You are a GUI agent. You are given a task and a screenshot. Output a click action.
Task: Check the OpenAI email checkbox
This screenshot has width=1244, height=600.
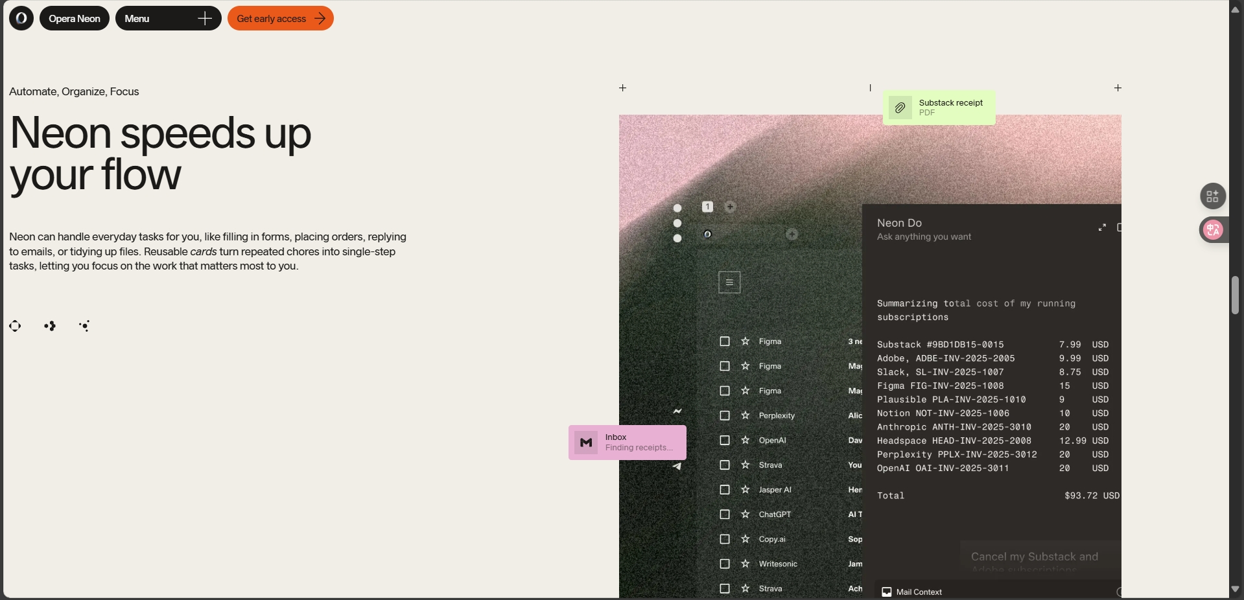click(x=725, y=440)
